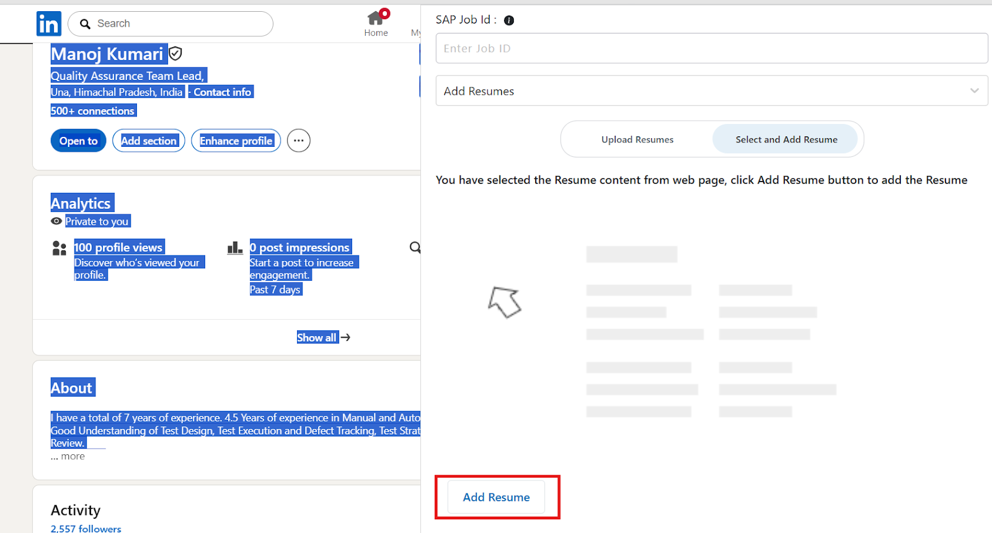This screenshot has height=533, width=992.
Task: Open the Contact info link
Action: [222, 92]
